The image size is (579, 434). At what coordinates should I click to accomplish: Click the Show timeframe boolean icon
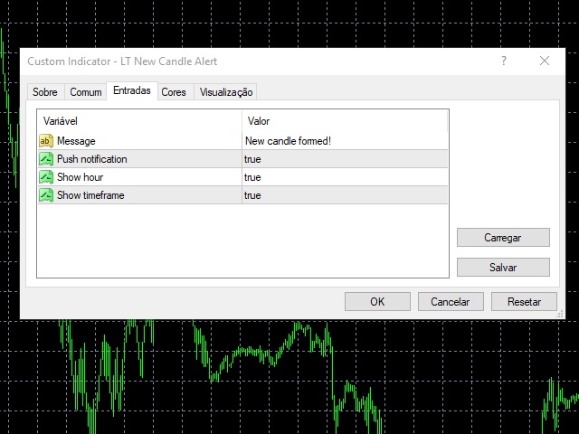[x=46, y=195]
